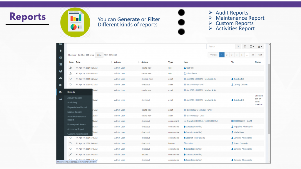Refresh the table with the refresh icon

(x=245, y=46)
